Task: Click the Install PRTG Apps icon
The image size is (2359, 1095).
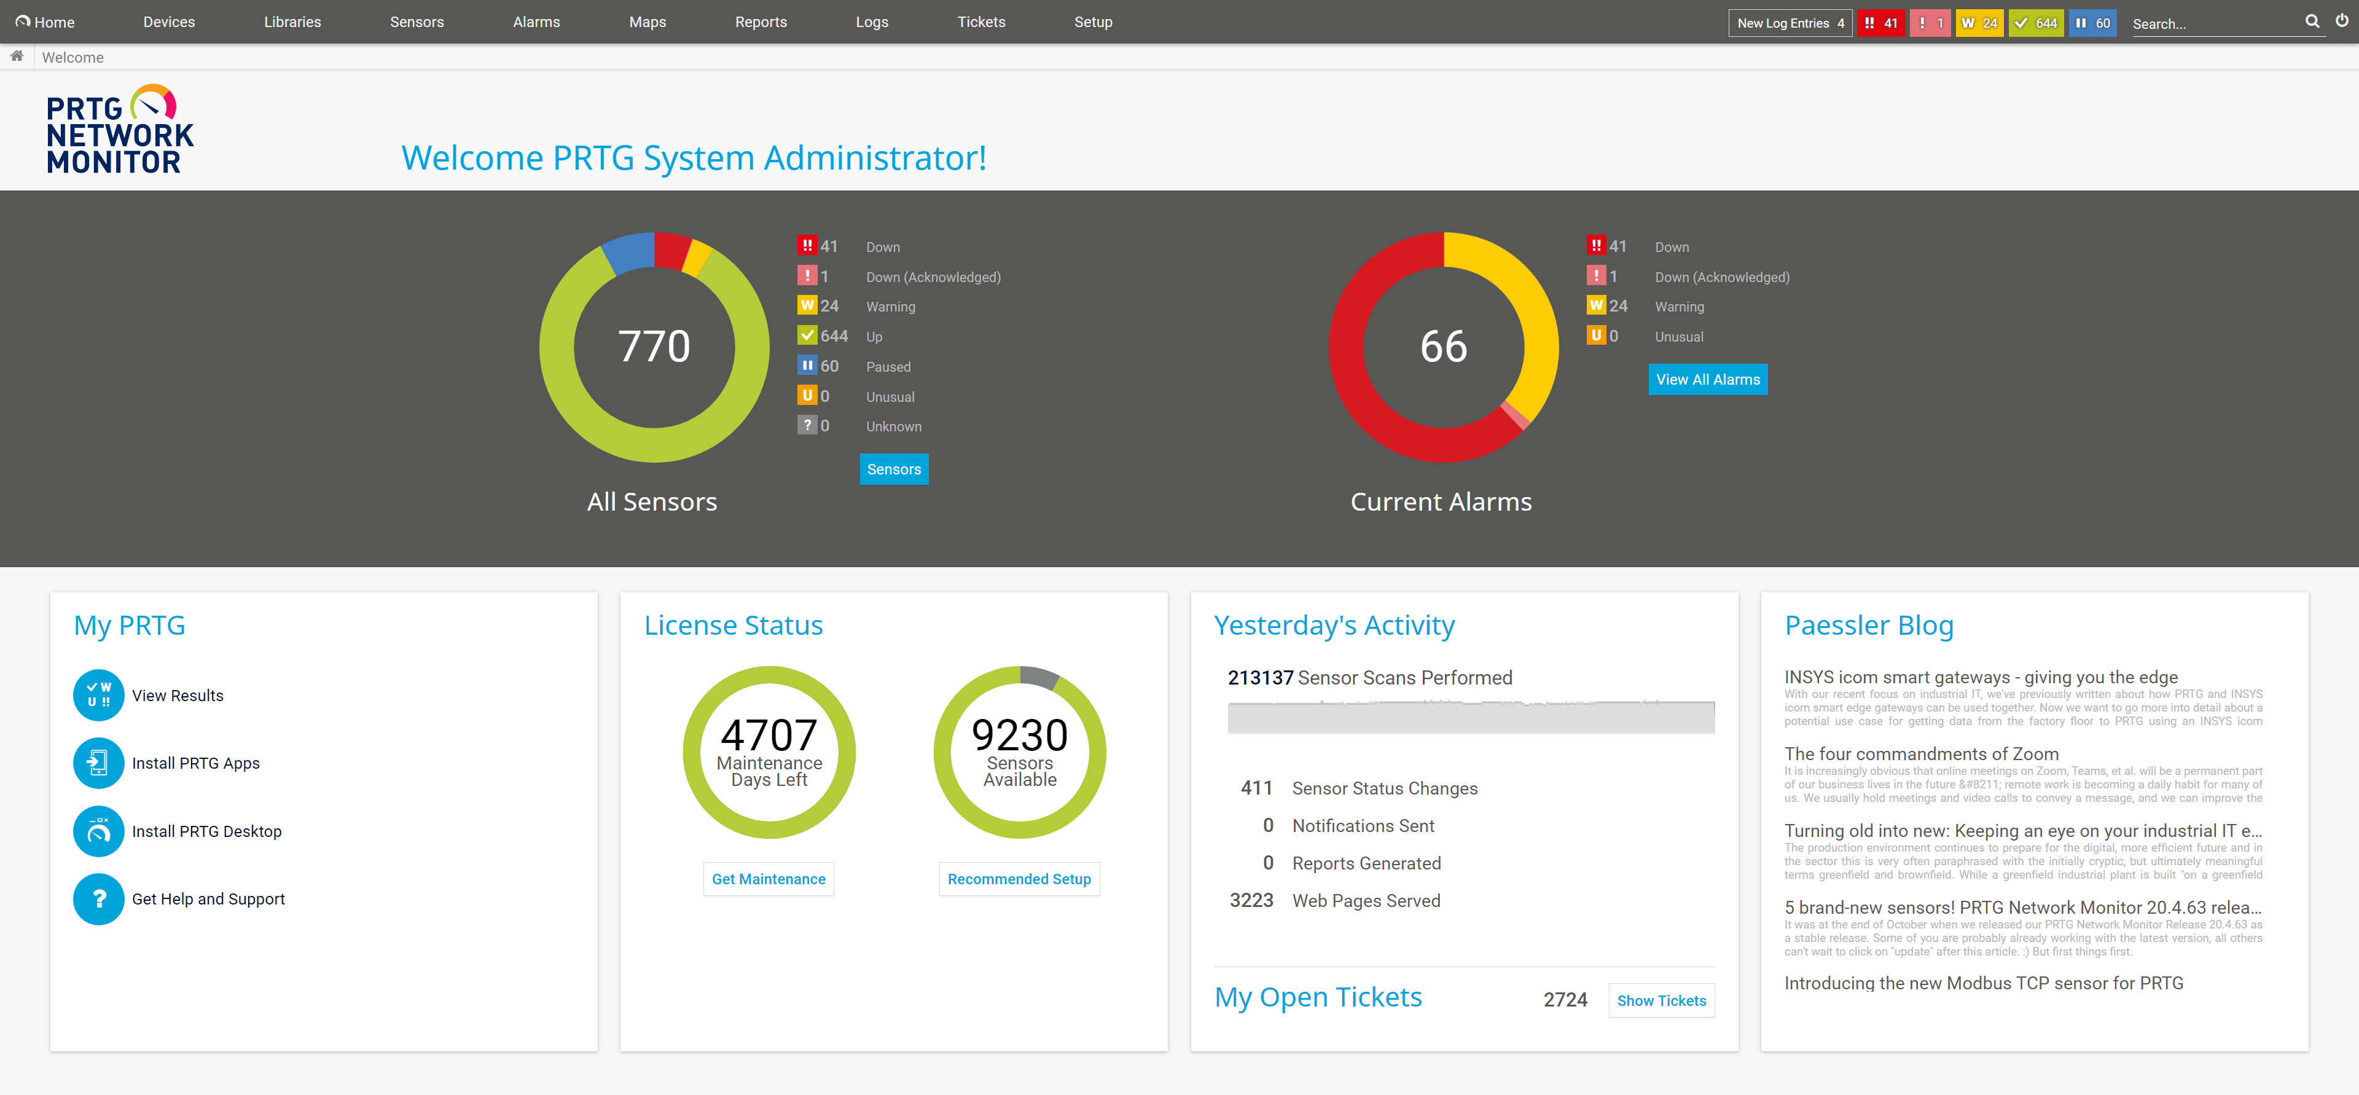Action: click(x=98, y=763)
